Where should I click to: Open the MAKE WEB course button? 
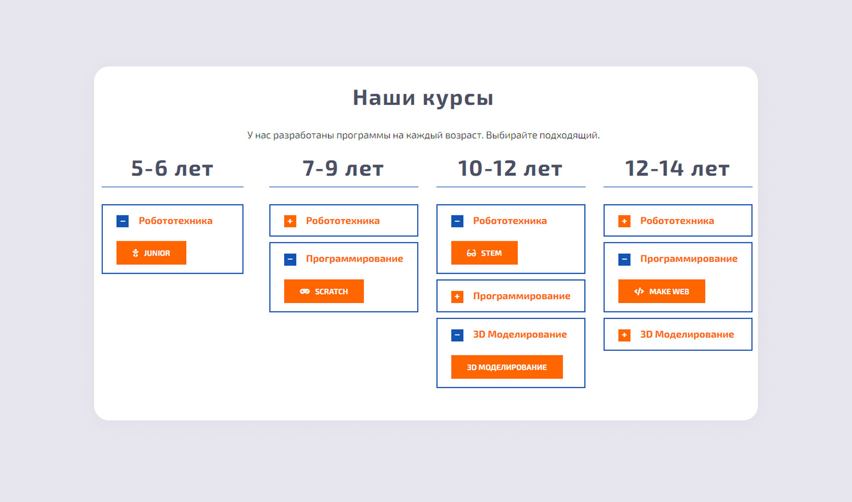point(661,291)
